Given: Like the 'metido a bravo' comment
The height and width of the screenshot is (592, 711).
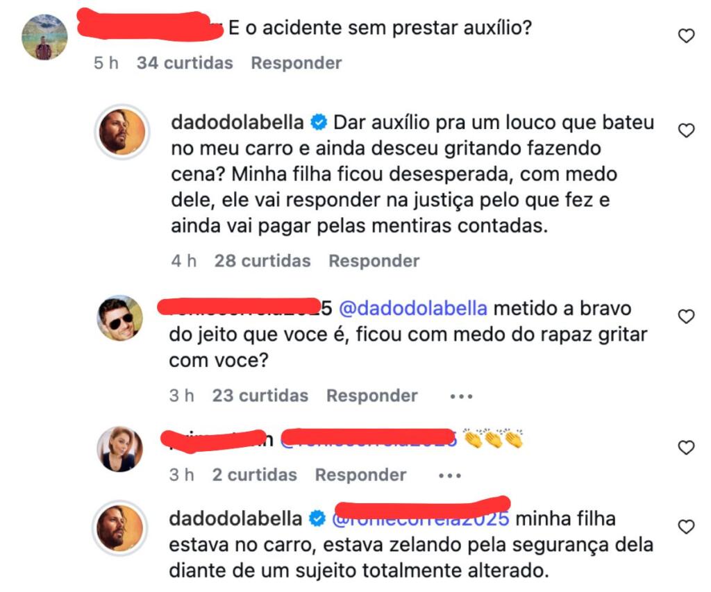Looking at the screenshot, I should [686, 316].
